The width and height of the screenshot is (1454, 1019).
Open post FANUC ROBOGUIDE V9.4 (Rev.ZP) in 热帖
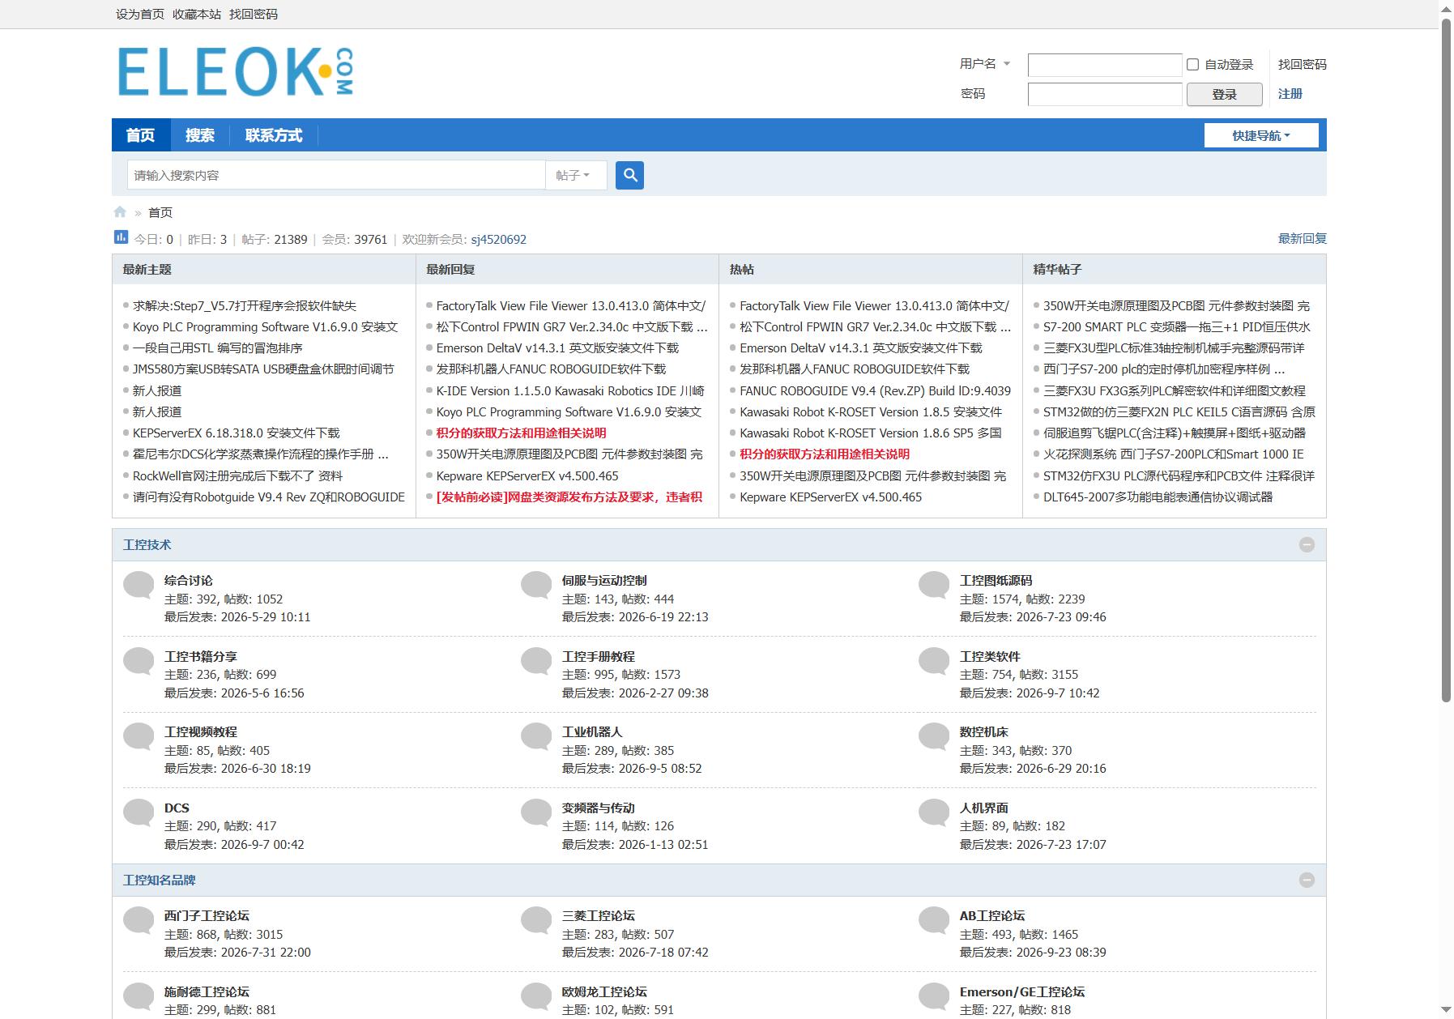[x=875, y=390]
